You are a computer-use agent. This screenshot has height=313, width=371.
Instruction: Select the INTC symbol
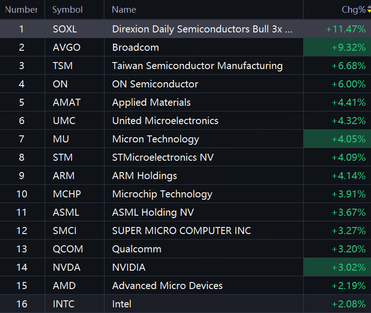pos(64,304)
